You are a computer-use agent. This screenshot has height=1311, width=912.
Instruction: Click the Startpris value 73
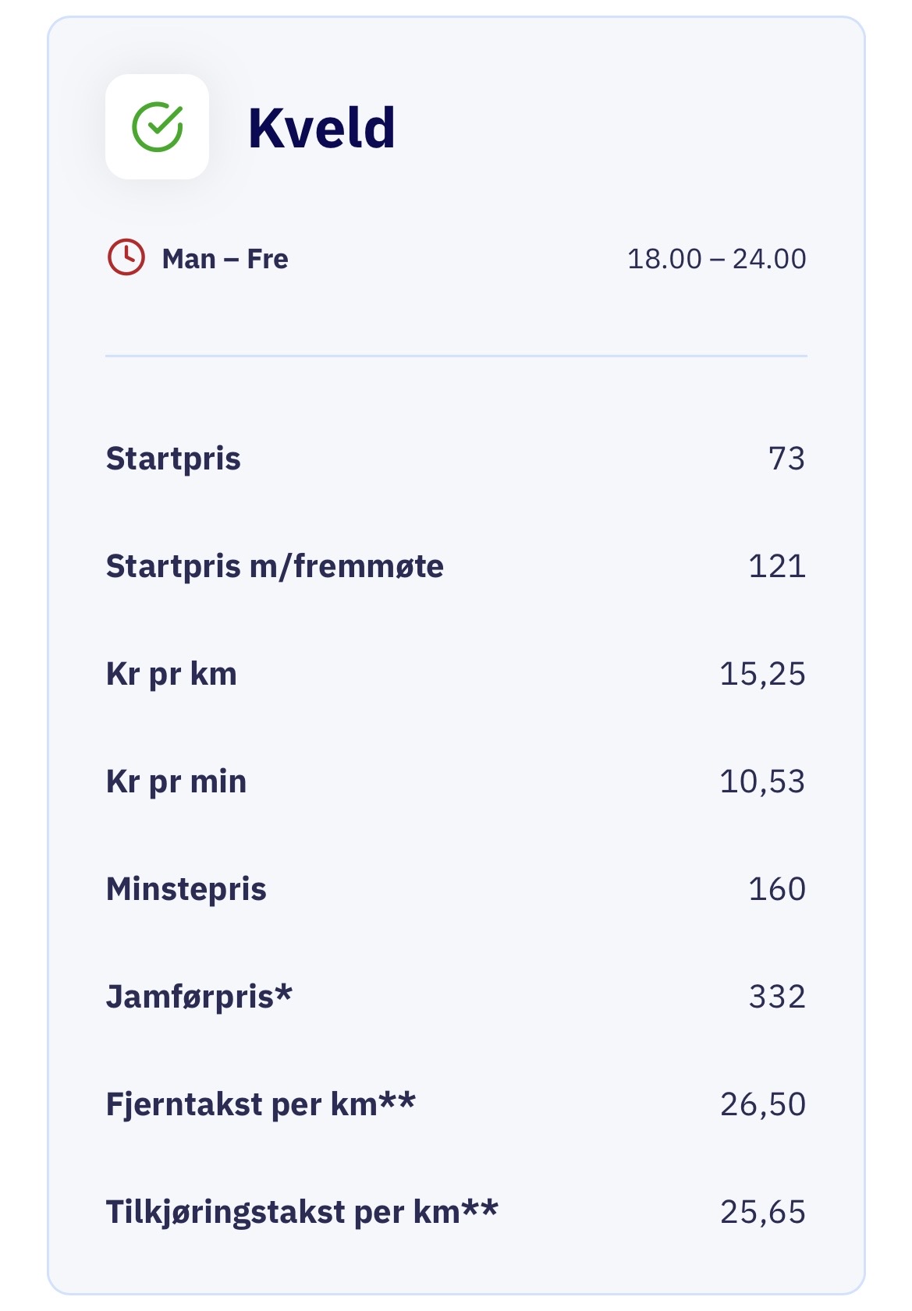point(786,459)
